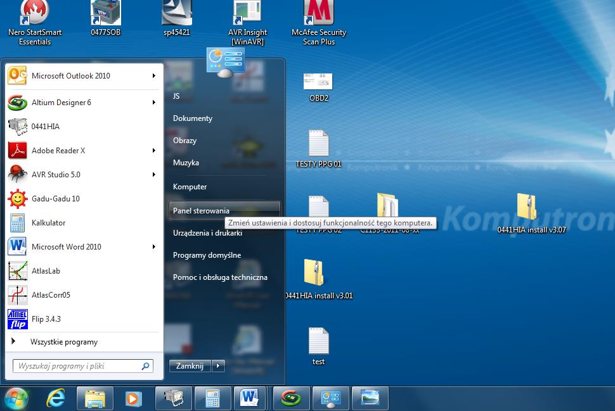Open Internet Explorer from taskbar
Image resolution: width=615 pixels, height=411 pixels.
pos(56,399)
